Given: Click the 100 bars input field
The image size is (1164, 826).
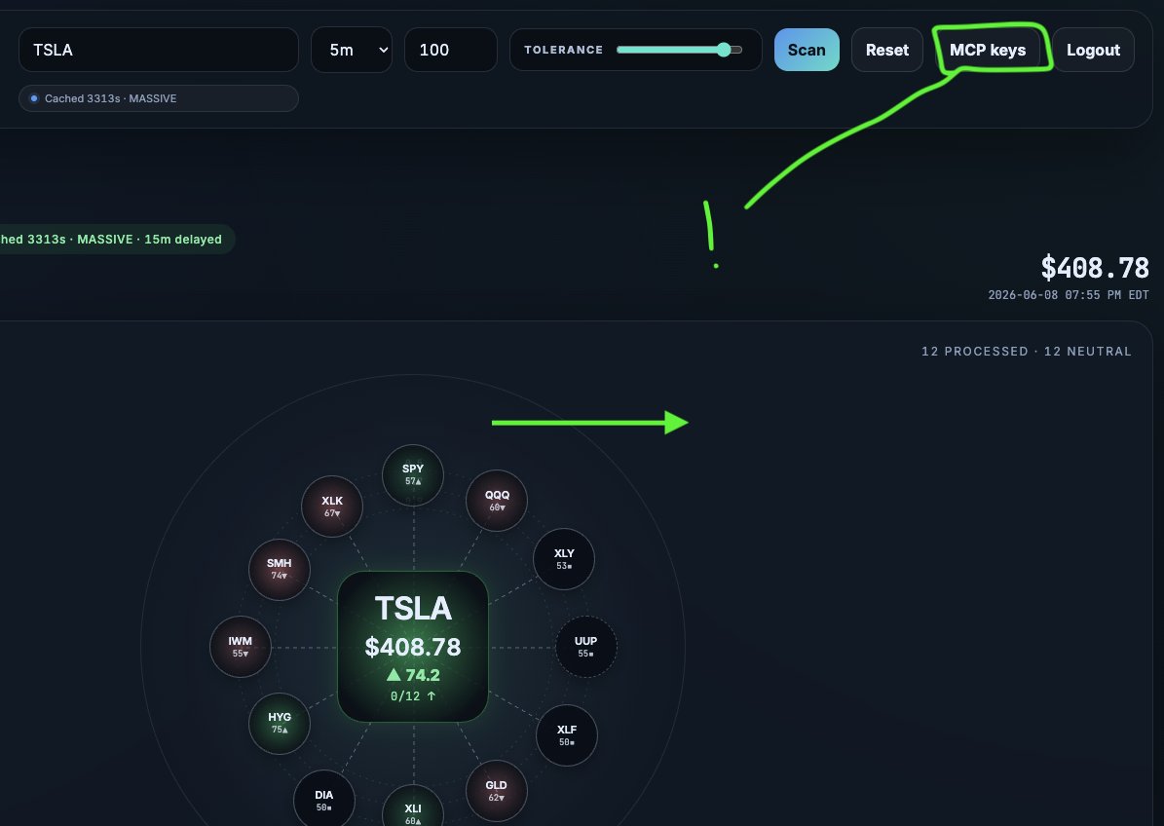Looking at the screenshot, I should [x=451, y=50].
